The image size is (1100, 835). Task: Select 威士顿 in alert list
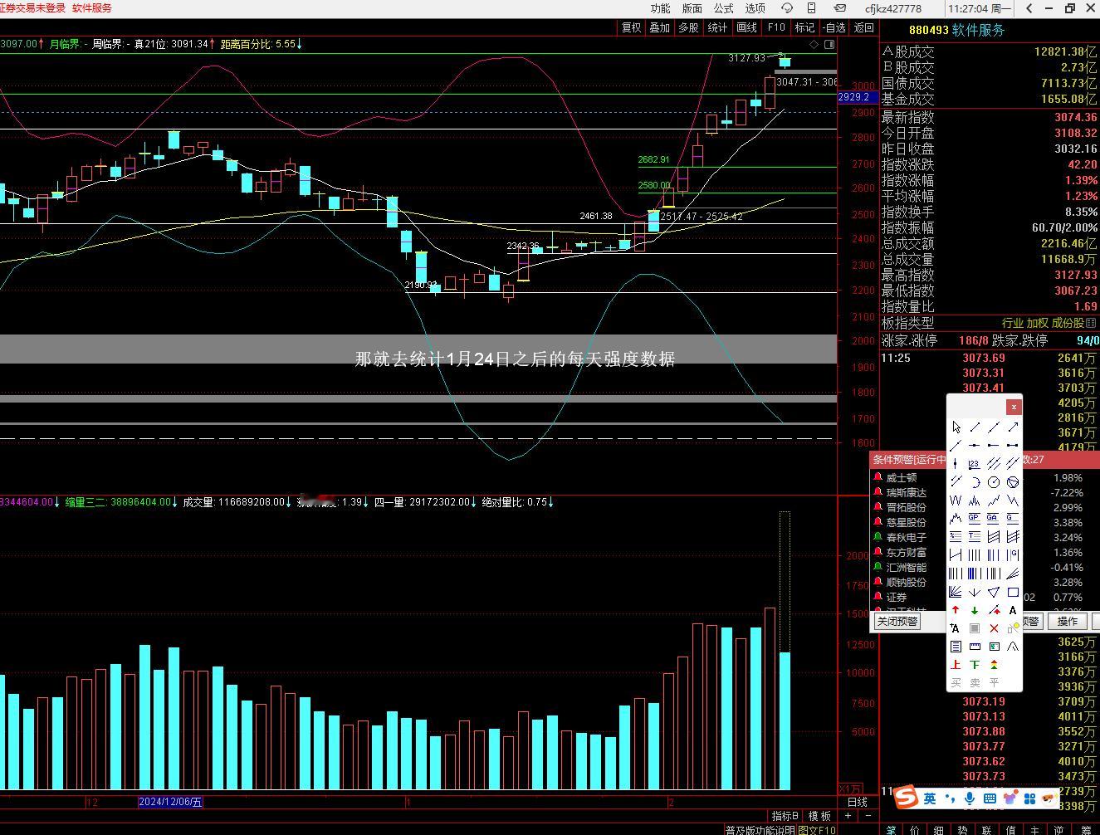click(x=902, y=477)
